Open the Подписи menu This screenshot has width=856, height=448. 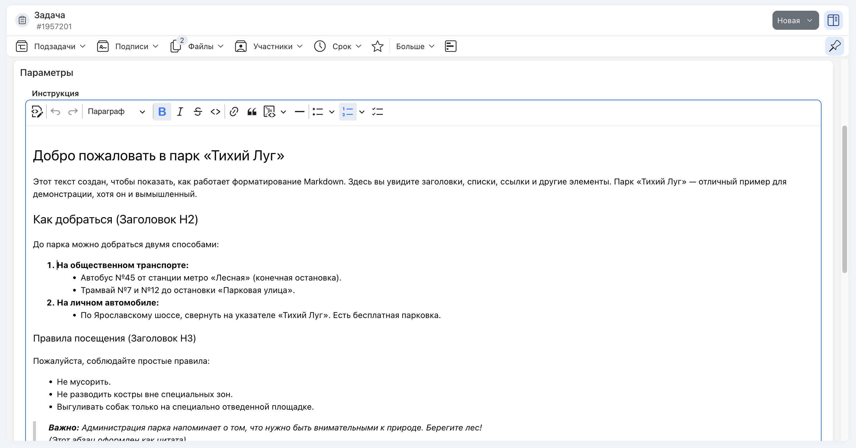pyautogui.click(x=128, y=46)
